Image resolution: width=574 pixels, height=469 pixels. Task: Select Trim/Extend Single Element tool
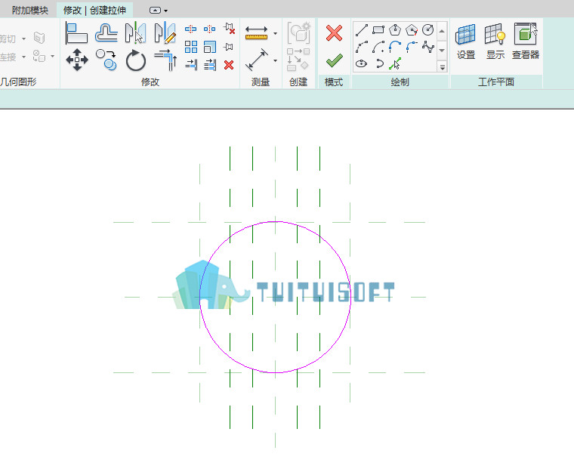tap(191, 65)
